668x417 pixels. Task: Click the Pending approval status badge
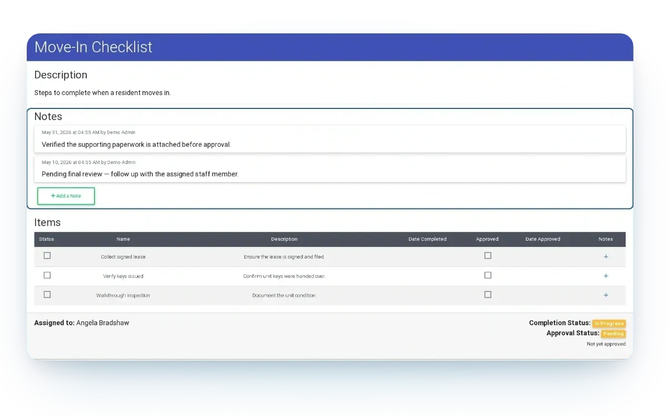coord(613,334)
